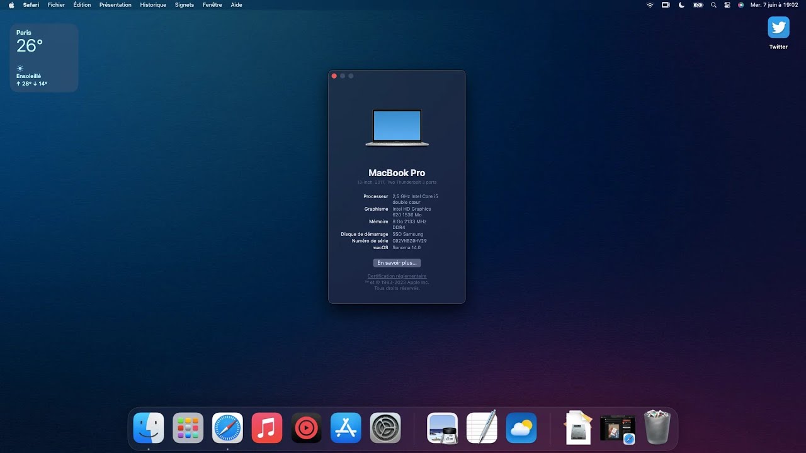
Task: Click the screen mirroring menu bar icon
Action: pos(666,5)
